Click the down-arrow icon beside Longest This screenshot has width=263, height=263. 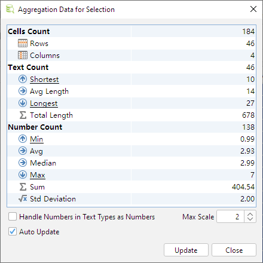(x=23, y=103)
